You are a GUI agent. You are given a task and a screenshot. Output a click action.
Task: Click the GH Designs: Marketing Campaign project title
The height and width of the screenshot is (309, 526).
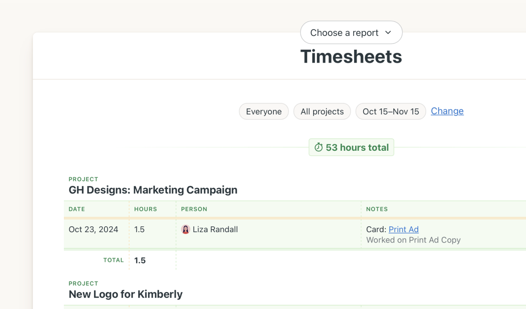pos(153,190)
